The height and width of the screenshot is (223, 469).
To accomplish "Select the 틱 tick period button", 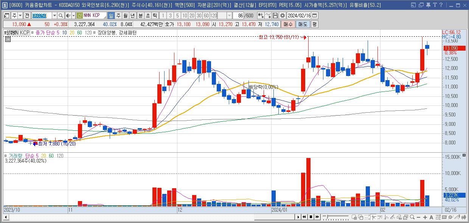I will [x=155, y=15].
